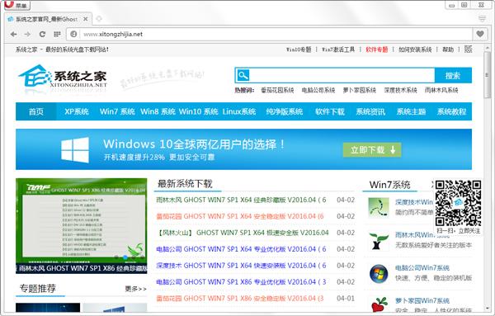The height and width of the screenshot is (316, 495).
Task: Click the green 立即下载 button
Action: point(372,150)
